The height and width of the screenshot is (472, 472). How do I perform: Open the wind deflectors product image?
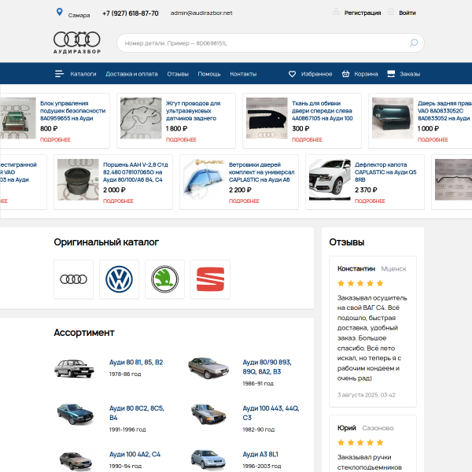pyautogui.click(x=204, y=179)
